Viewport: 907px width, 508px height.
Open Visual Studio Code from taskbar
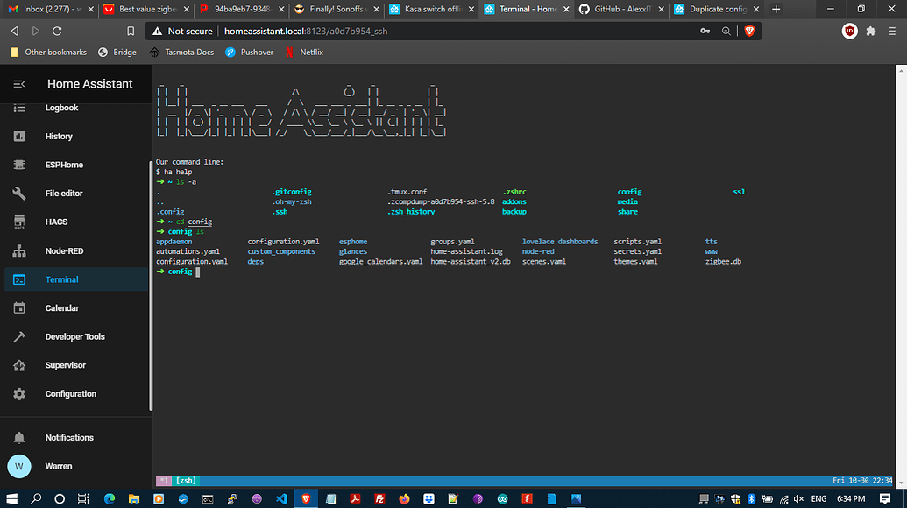281,498
